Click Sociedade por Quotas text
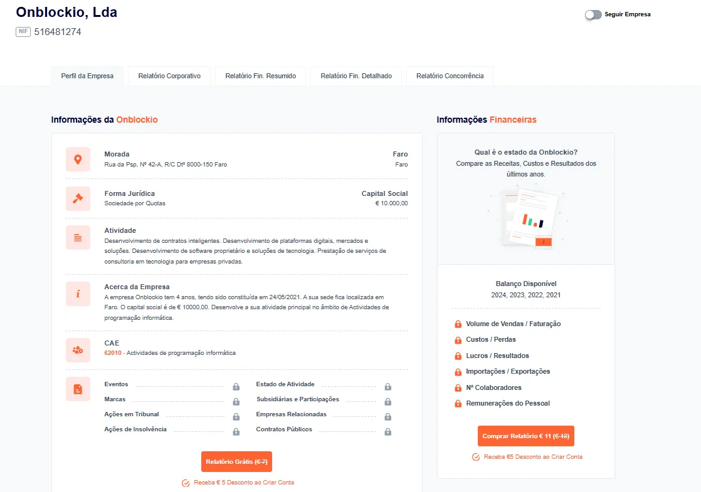 [135, 203]
